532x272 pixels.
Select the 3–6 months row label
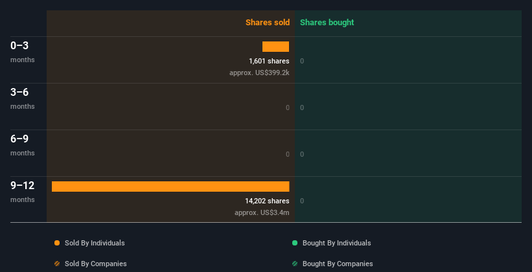[x=23, y=98]
